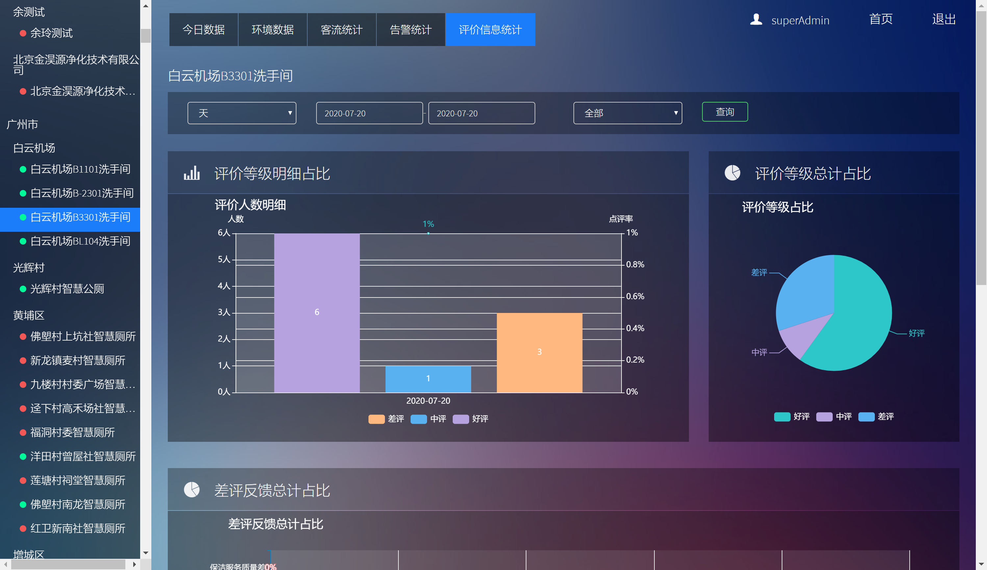
Task: Click the pie icon beside 差评反馈总计占比
Action: click(x=191, y=489)
